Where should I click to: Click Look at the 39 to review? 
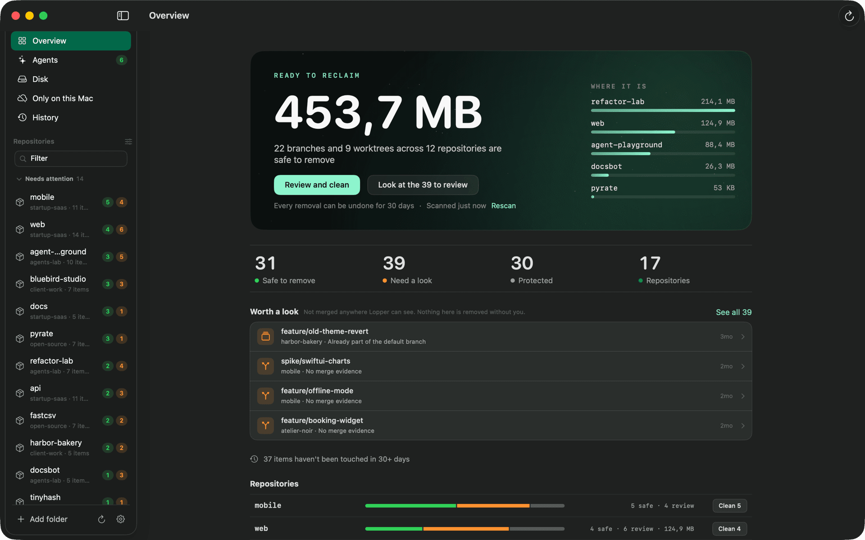coord(423,185)
